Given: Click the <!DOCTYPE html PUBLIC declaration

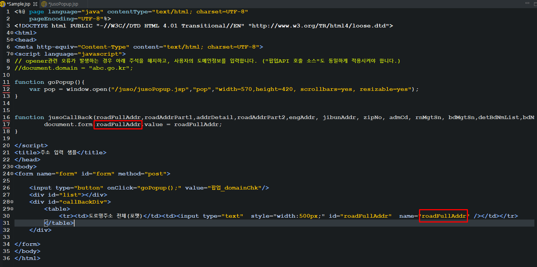Looking at the screenshot, I should coord(53,26).
